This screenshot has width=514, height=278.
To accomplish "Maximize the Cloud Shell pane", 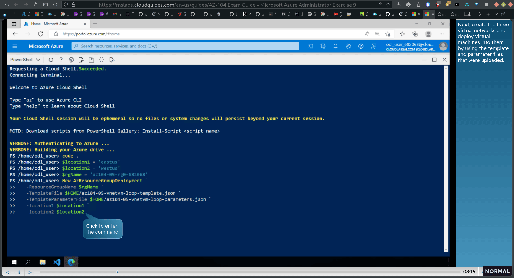I will click(x=434, y=60).
